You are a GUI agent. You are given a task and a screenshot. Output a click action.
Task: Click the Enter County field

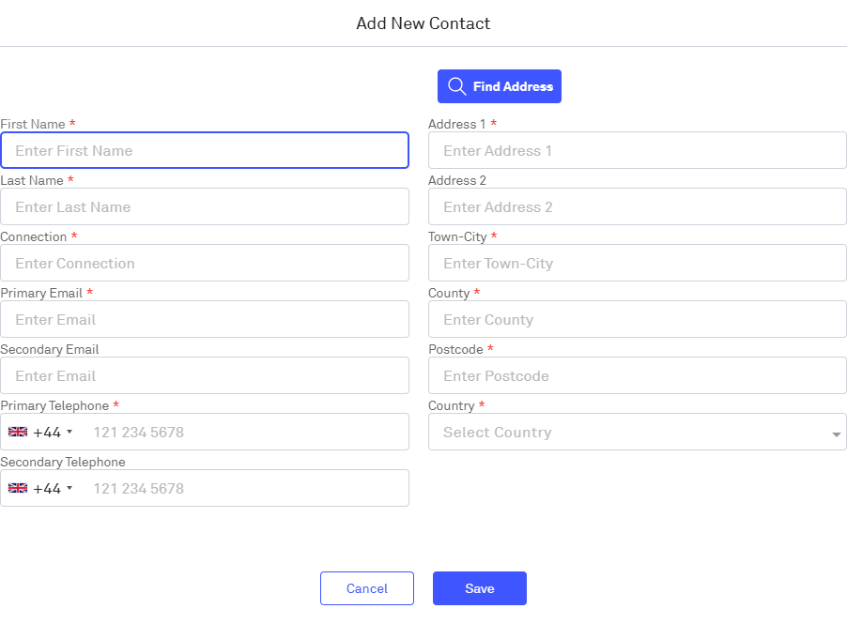tap(637, 319)
